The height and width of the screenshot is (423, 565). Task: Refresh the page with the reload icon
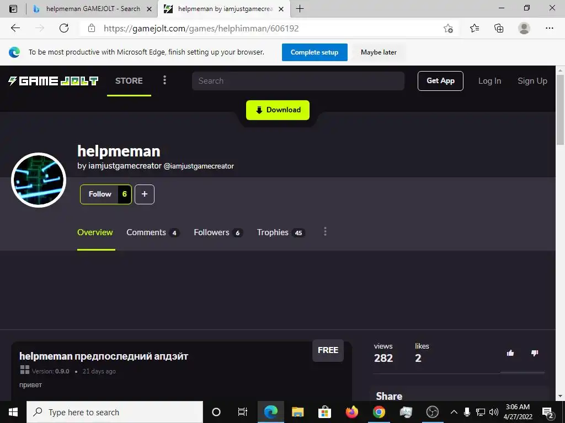point(64,28)
